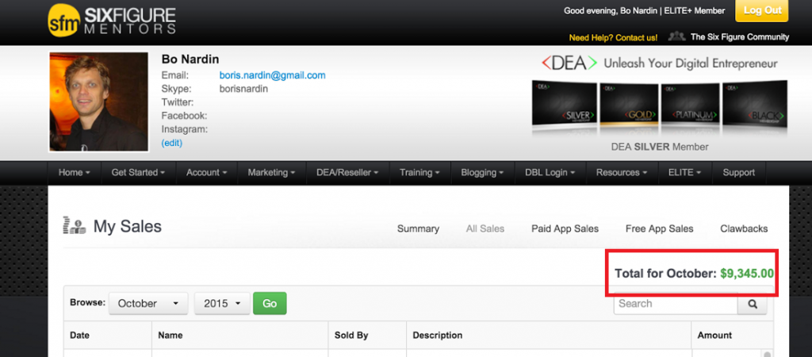
Task: Go to the Support page
Action: [738, 172]
